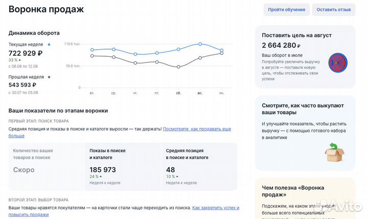Click the "Количество ваших товаров в поиске" card
Image resolution: width=368 pixels, height=219 pixels.
(47, 166)
